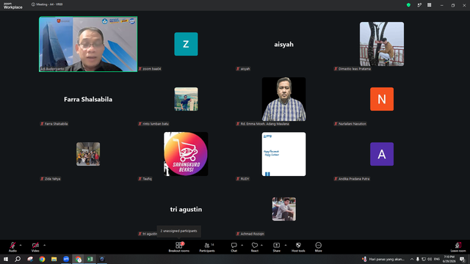Select rinto lumban batu's profile photo
The height and width of the screenshot is (264, 470).
click(186, 99)
